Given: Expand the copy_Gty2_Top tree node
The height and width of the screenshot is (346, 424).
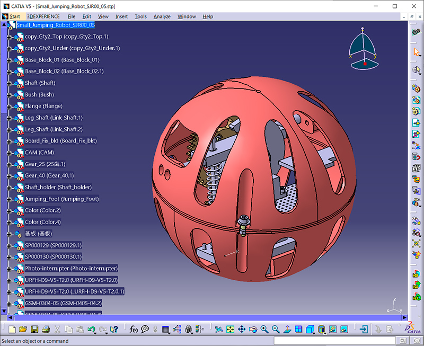Looking at the screenshot, I should [x=9, y=37].
